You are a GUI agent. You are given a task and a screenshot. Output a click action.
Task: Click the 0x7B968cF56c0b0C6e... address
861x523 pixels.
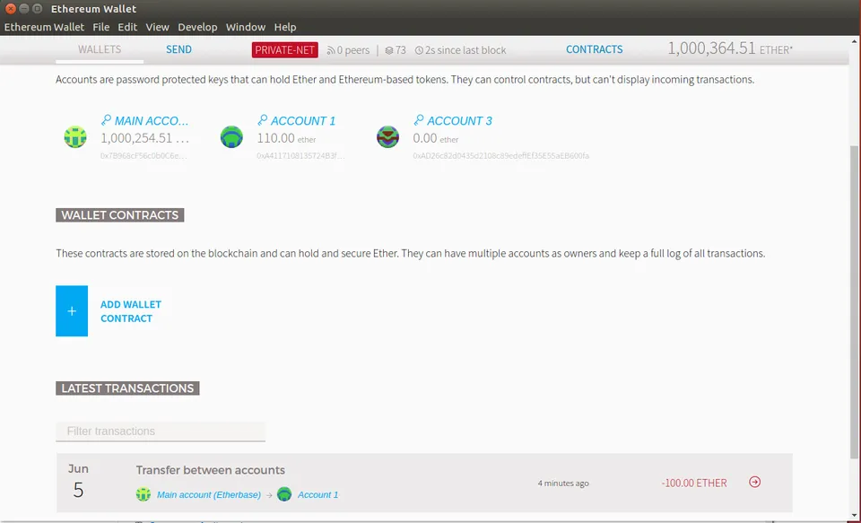click(x=143, y=156)
